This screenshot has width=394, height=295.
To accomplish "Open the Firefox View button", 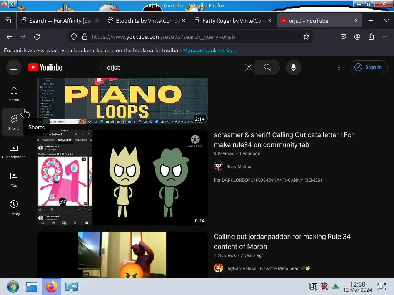I will click(8, 21).
